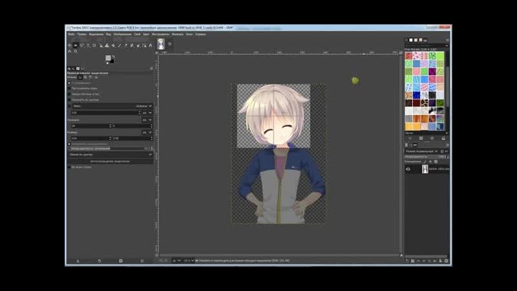This screenshot has width=517, height=291.
Task: Open the Выделение menu
Action: (x=96, y=34)
